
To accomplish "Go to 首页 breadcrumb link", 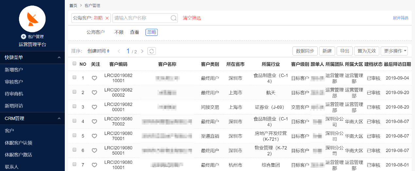I will [x=73, y=6].
